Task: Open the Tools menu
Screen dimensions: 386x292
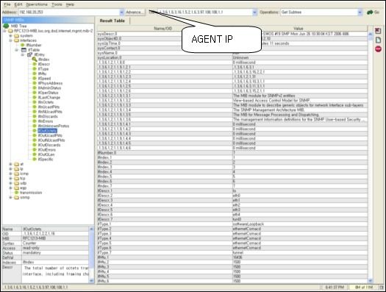Action: (x=57, y=4)
